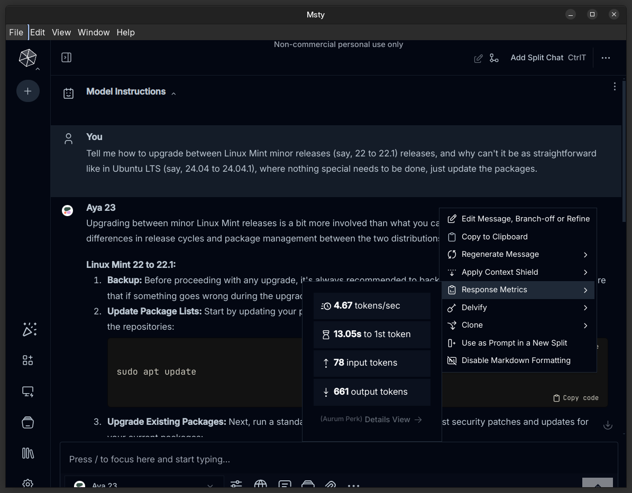Viewport: 632px width, 493px height.
Task: Click Add Split Chat button
Action: pos(537,58)
